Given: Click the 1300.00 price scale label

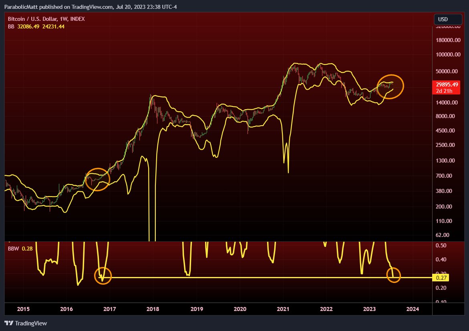Looking at the screenshot, I should click(x=445, y=160).
